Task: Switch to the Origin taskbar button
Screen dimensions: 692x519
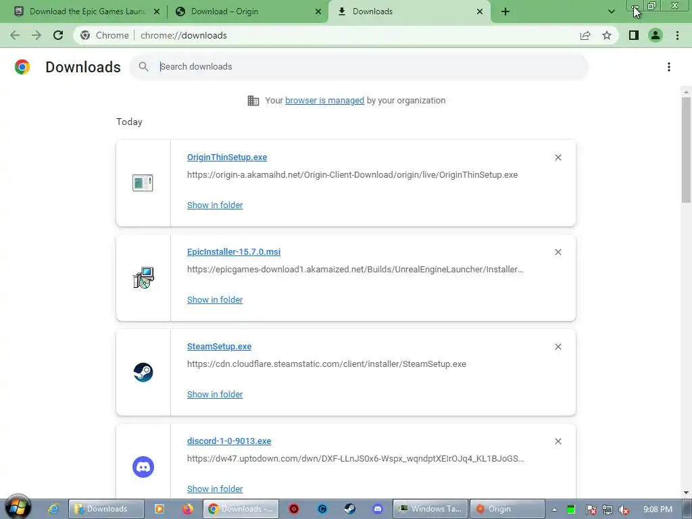Action: coord(508,509)
